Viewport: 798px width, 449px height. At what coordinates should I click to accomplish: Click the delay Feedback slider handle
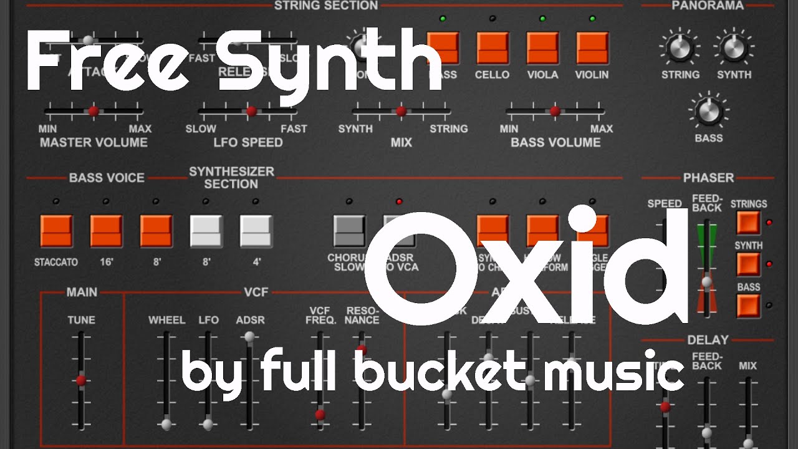pyautogui.click(x=706, y=432)
